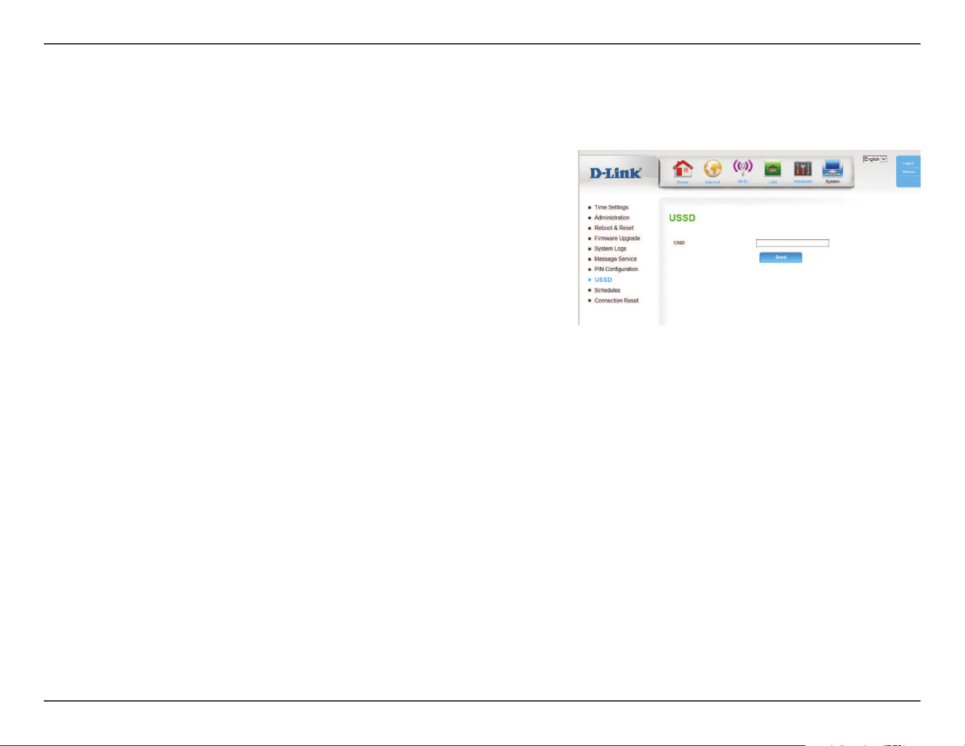The width and height of the screenshot is (965, 746).
Task: Focus the USSD code input field
Action: click(793, 243)
